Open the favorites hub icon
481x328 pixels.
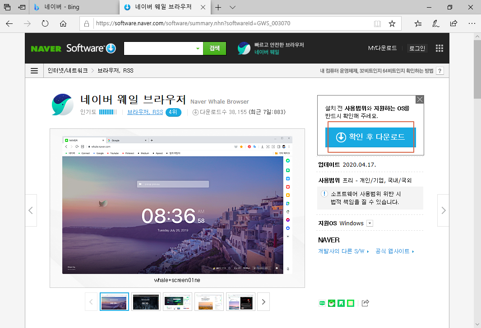coord(418,23)
